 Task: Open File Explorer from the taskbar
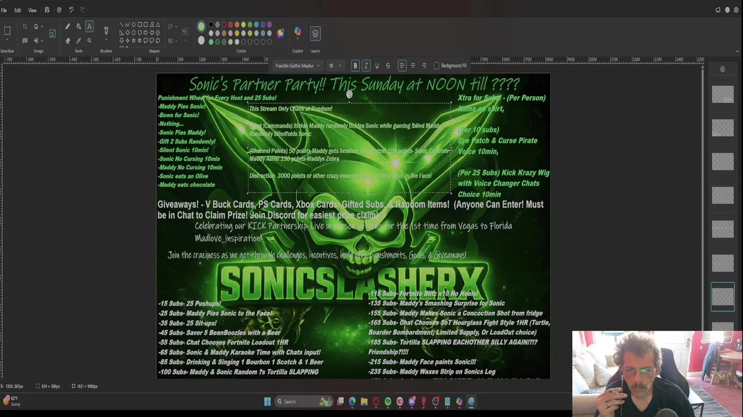tap(364, 401)
